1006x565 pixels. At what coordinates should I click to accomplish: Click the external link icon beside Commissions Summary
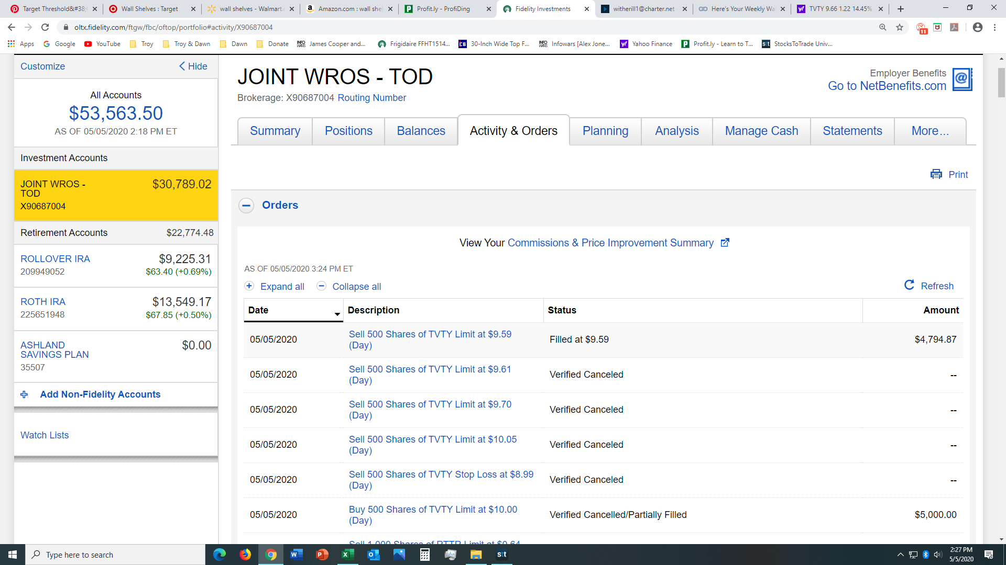[x=725, y=243]
